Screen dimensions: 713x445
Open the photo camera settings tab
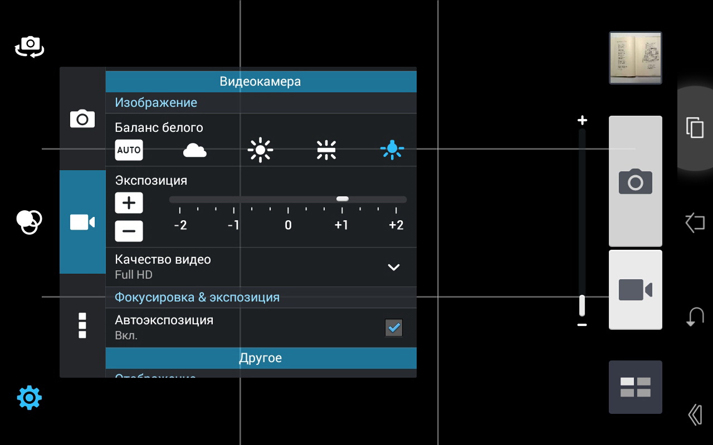point(82,118)
